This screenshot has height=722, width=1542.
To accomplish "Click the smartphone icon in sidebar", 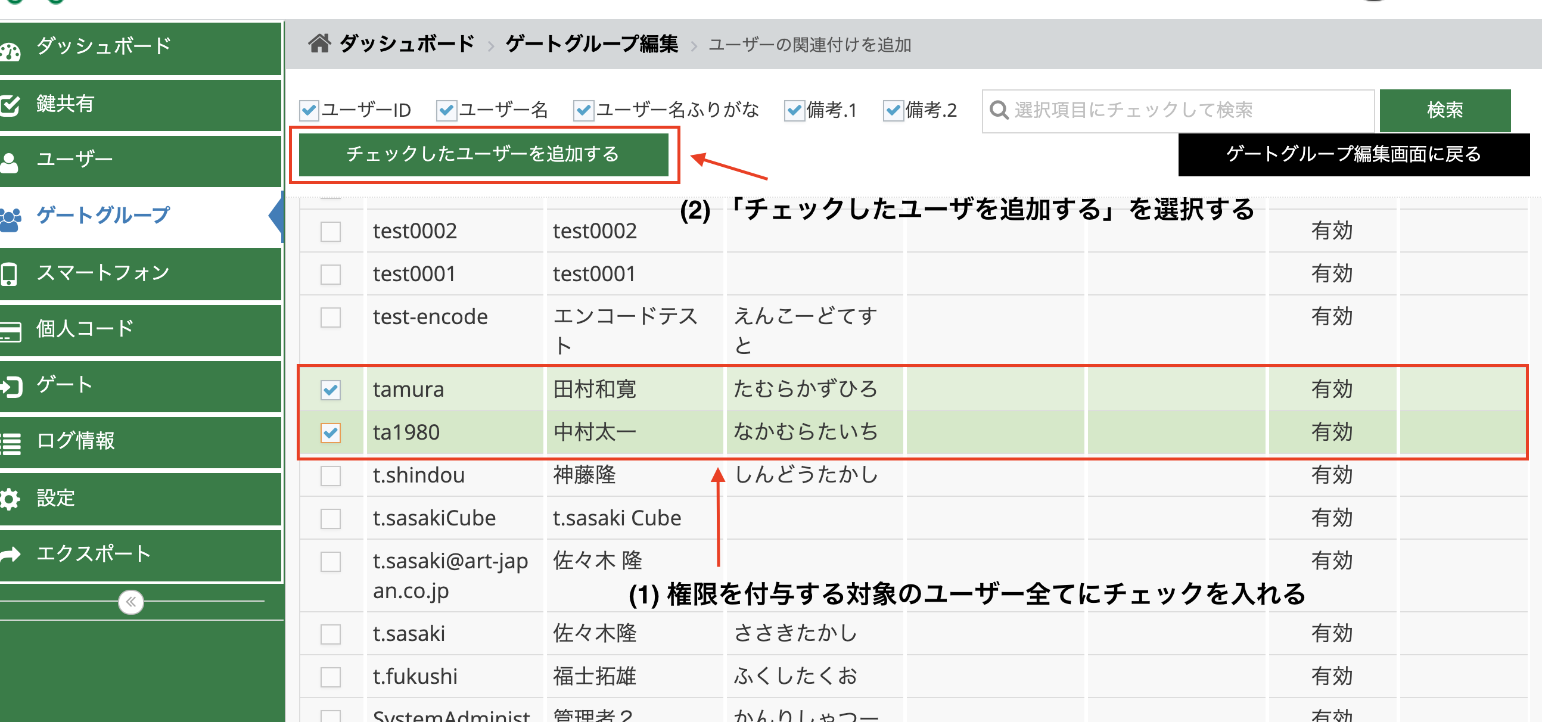I will click(8, 274).
